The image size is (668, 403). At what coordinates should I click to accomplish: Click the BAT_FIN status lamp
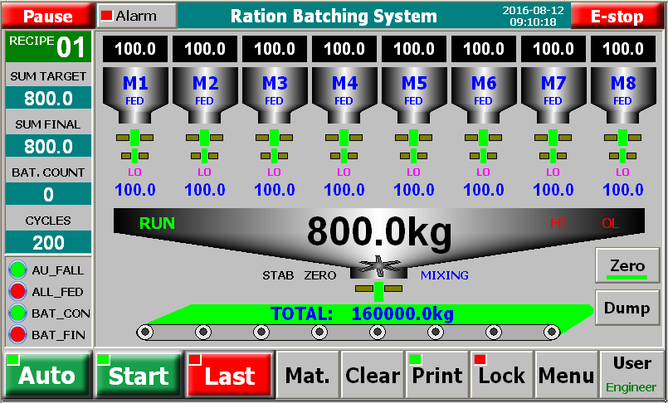pos(18,335)
